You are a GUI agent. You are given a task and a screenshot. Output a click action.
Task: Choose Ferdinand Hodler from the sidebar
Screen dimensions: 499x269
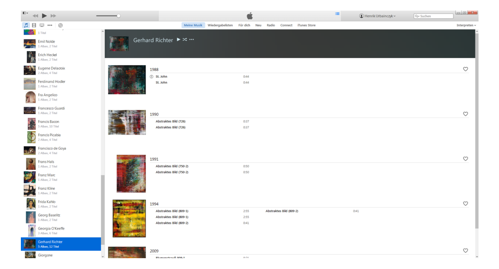(x=61, y=83)
